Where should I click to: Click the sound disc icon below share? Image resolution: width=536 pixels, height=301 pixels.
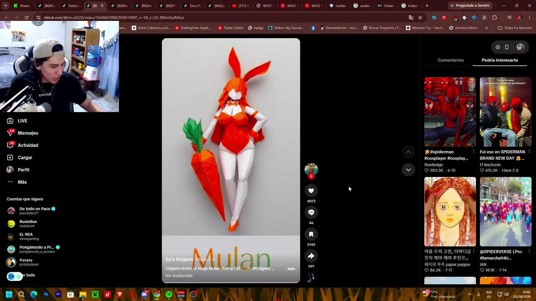pos(311,278)
